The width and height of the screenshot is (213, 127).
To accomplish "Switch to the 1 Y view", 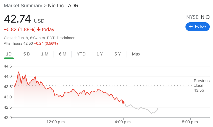I will point(100,54).
